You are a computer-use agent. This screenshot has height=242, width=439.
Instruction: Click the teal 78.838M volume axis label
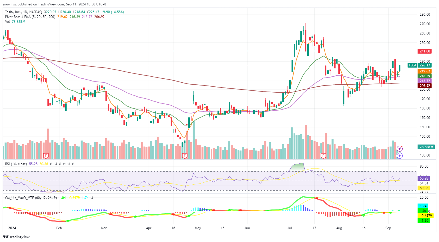pos(426,147)
